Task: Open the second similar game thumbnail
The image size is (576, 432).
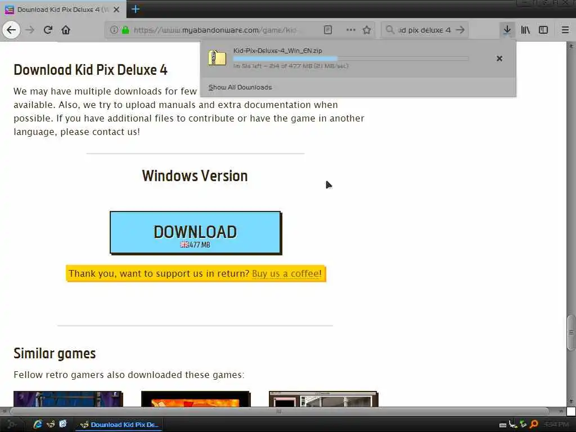Action: (196, 399)
